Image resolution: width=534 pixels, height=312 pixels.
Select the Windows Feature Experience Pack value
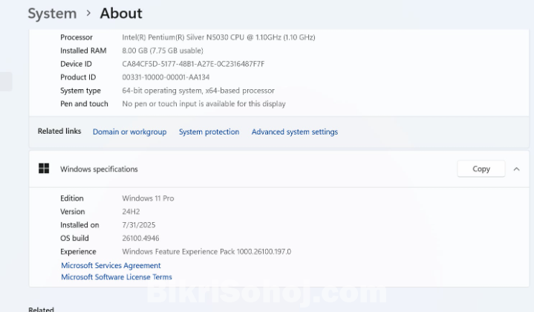[x=206, y=252]
